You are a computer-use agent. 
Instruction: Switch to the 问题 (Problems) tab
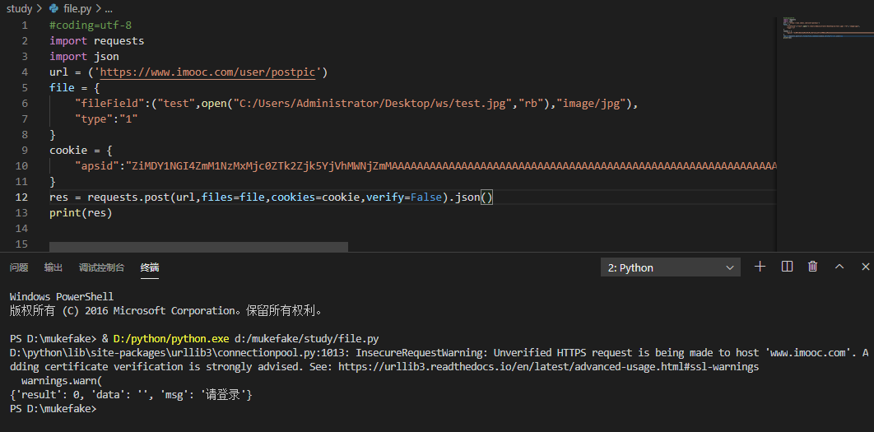[x=19, y=267]
